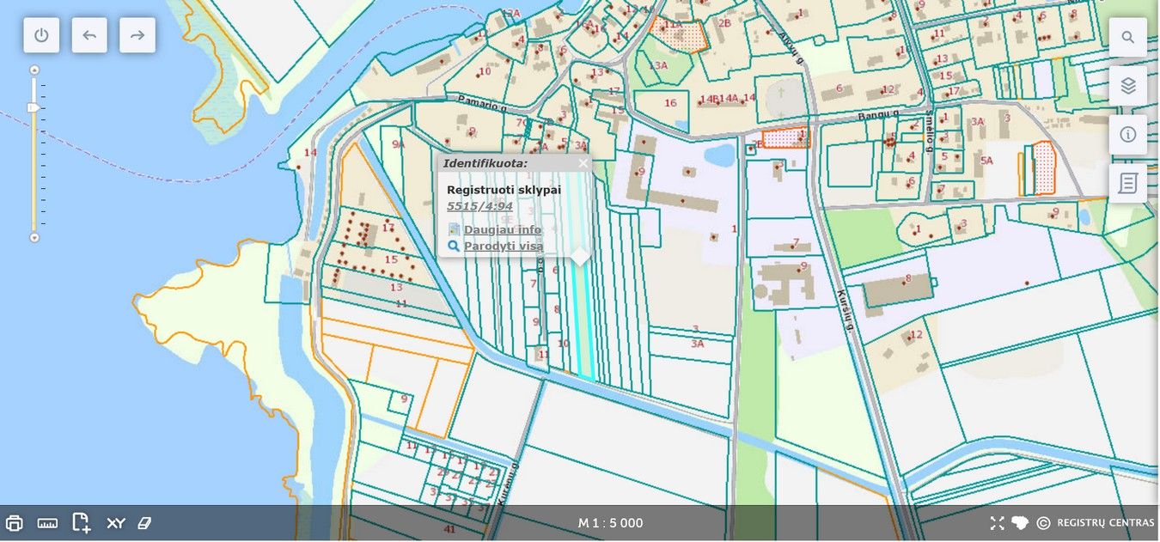Screen dimensions: 1160x542
Task: Select the identify info tool
Action: pyautogui.click(x=1127, y=135)
